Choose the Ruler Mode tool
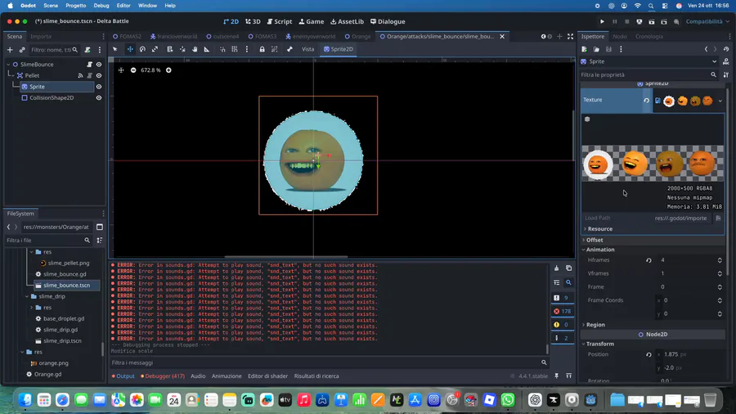736x414 pixels. pyautogui.click(x=207, y=49)
